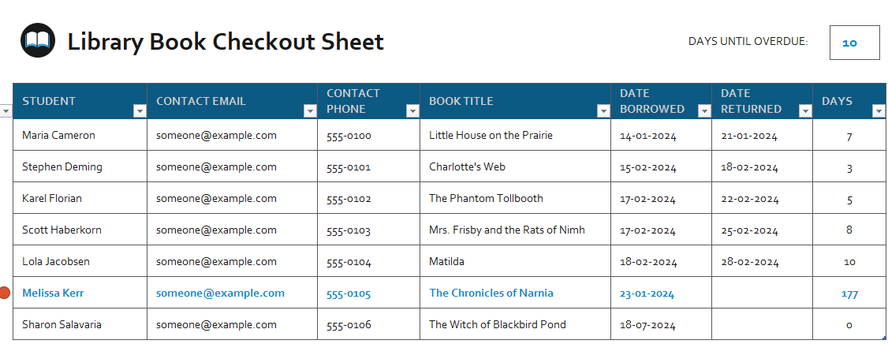The width and height of the screenshot is (888, 344).
Task: Click the red overdue marker beside Melissa Kerr
Action: [5, 293]
